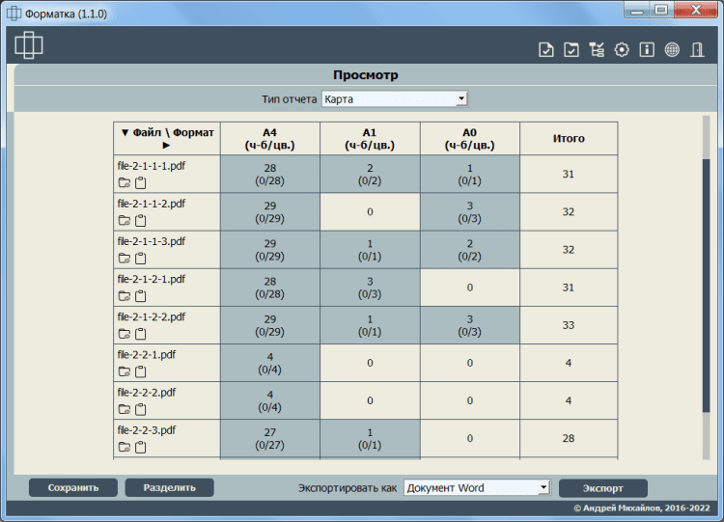This screenshot has width=724, height=522.
Task: Open folder icon for file-2-2-2.pdf
Action: [125, 409]
